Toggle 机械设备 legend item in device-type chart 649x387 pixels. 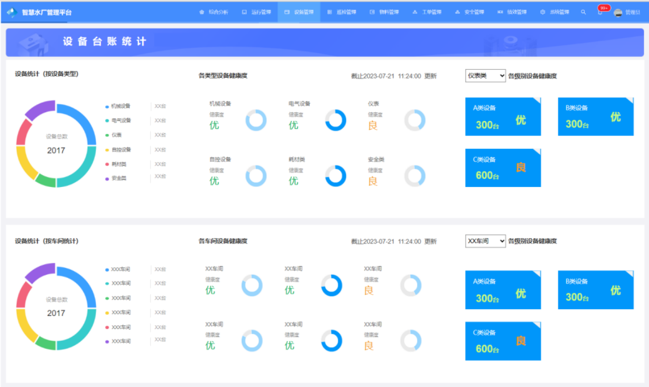pos(120,106)
